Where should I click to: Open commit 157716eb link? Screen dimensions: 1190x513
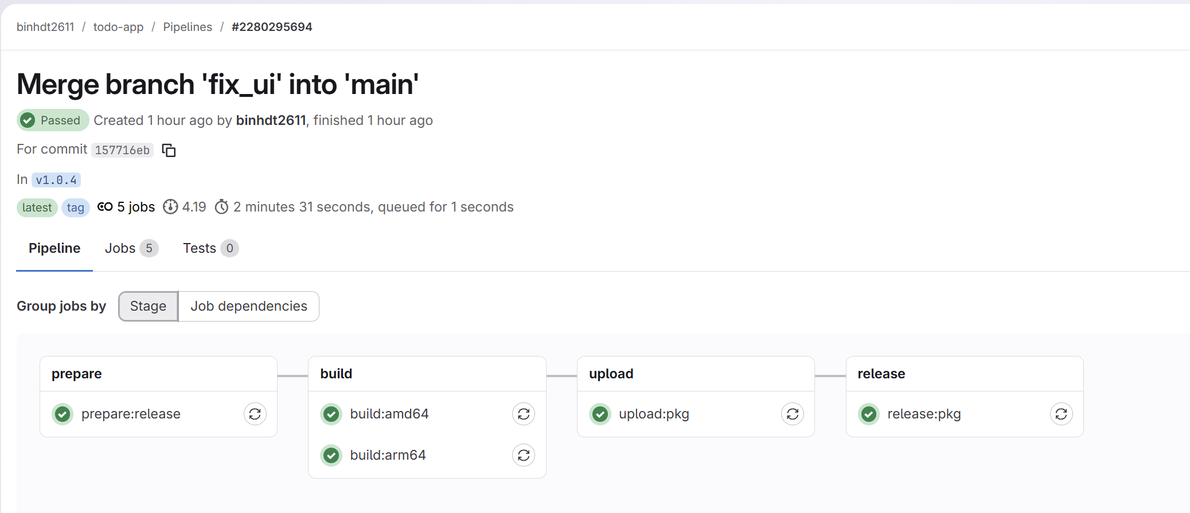pos(122,150)
